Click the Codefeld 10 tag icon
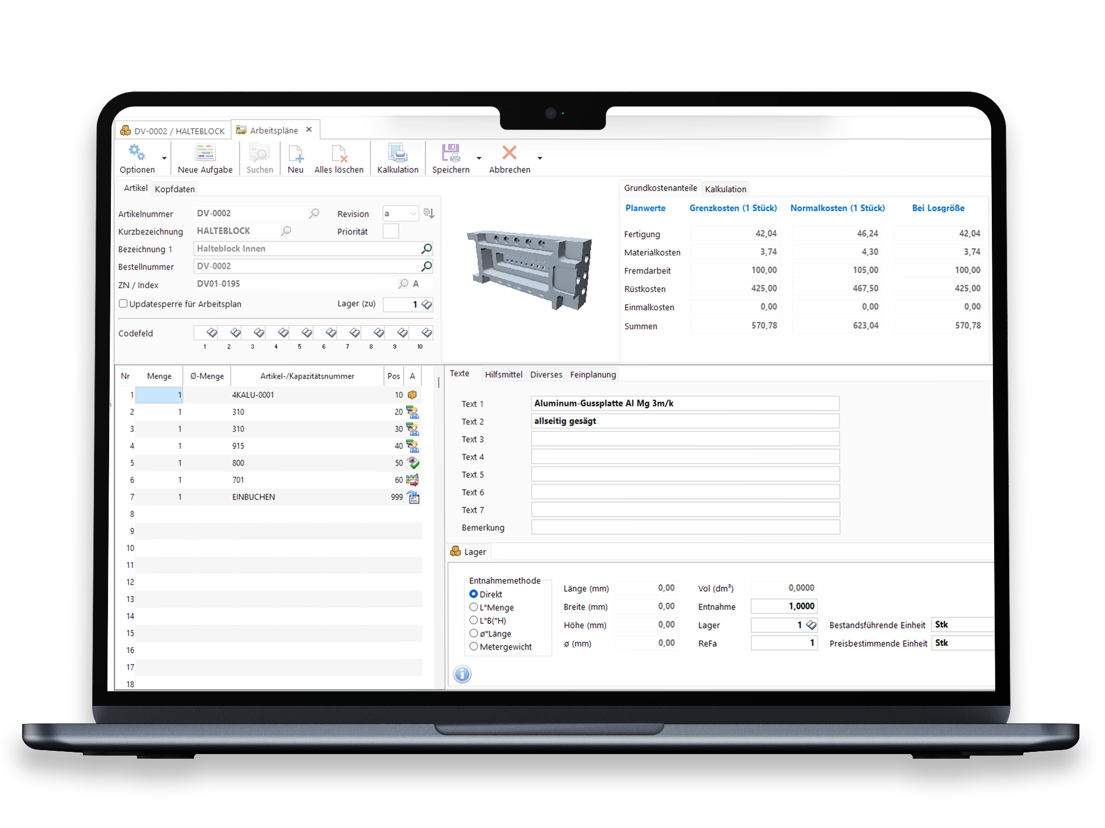1105x828 pixels. point(427,332)
